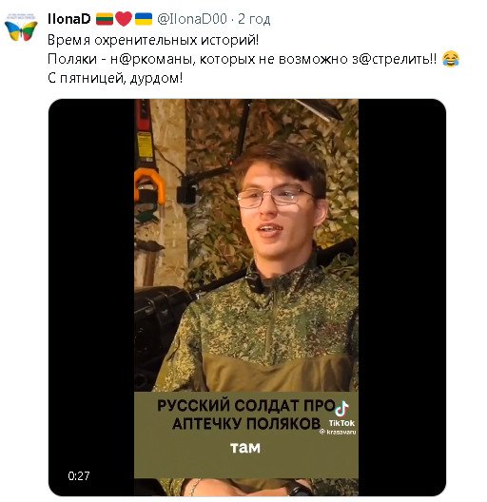Viewport: 487px width, 502px height.
Task: Click the Lithuanian flag emoji
Action: click(105, 19)
